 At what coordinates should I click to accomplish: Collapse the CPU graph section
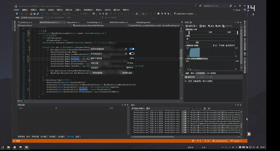185,59
